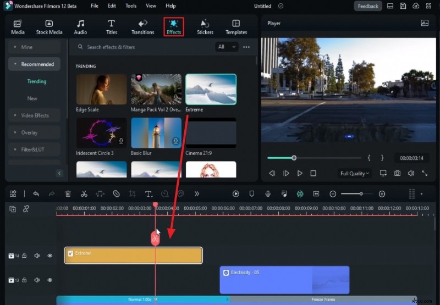Select the New effects subcategory
This screenshot has width=440, height=305.
point(32,98)
